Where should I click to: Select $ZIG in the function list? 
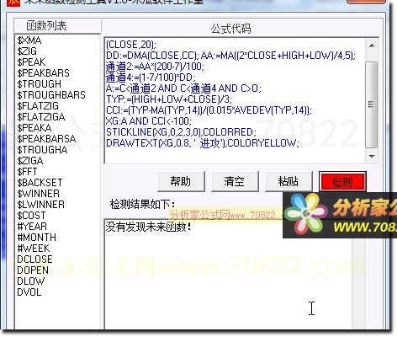click(27, 51)
